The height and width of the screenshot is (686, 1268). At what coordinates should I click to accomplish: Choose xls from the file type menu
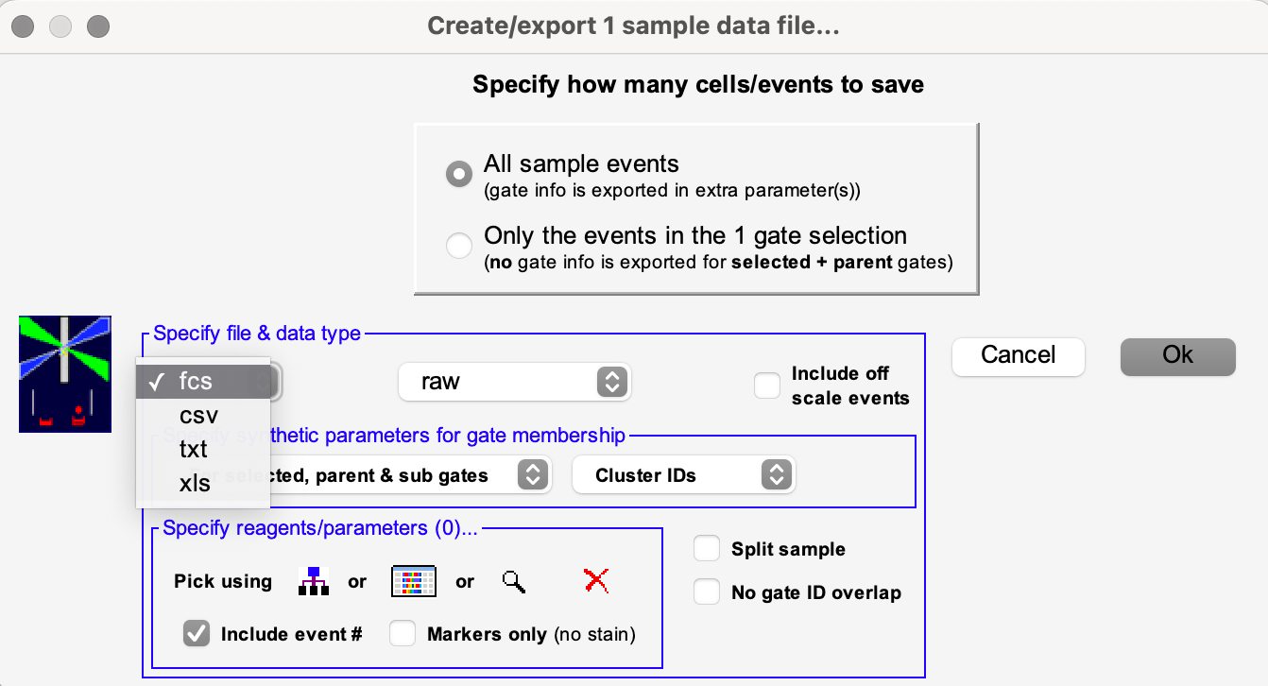click(x=194, y=484)
